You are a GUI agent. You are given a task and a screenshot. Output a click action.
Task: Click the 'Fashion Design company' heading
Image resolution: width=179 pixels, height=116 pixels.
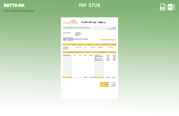pyautogui.click(x=93, y=22)
